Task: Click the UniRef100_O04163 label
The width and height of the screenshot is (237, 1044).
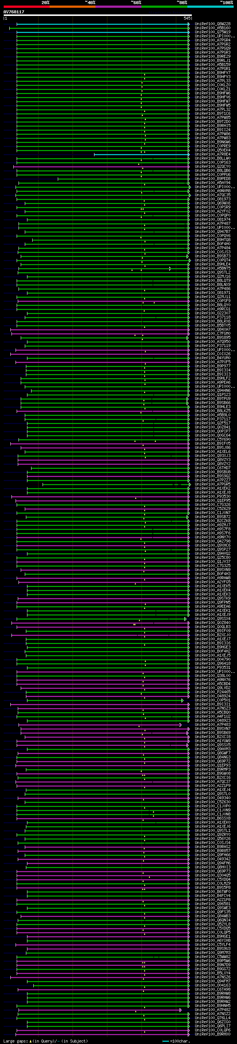Action: [213, 985]
